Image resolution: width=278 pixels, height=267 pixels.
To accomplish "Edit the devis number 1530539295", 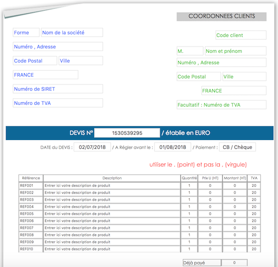I will [127, 133].
